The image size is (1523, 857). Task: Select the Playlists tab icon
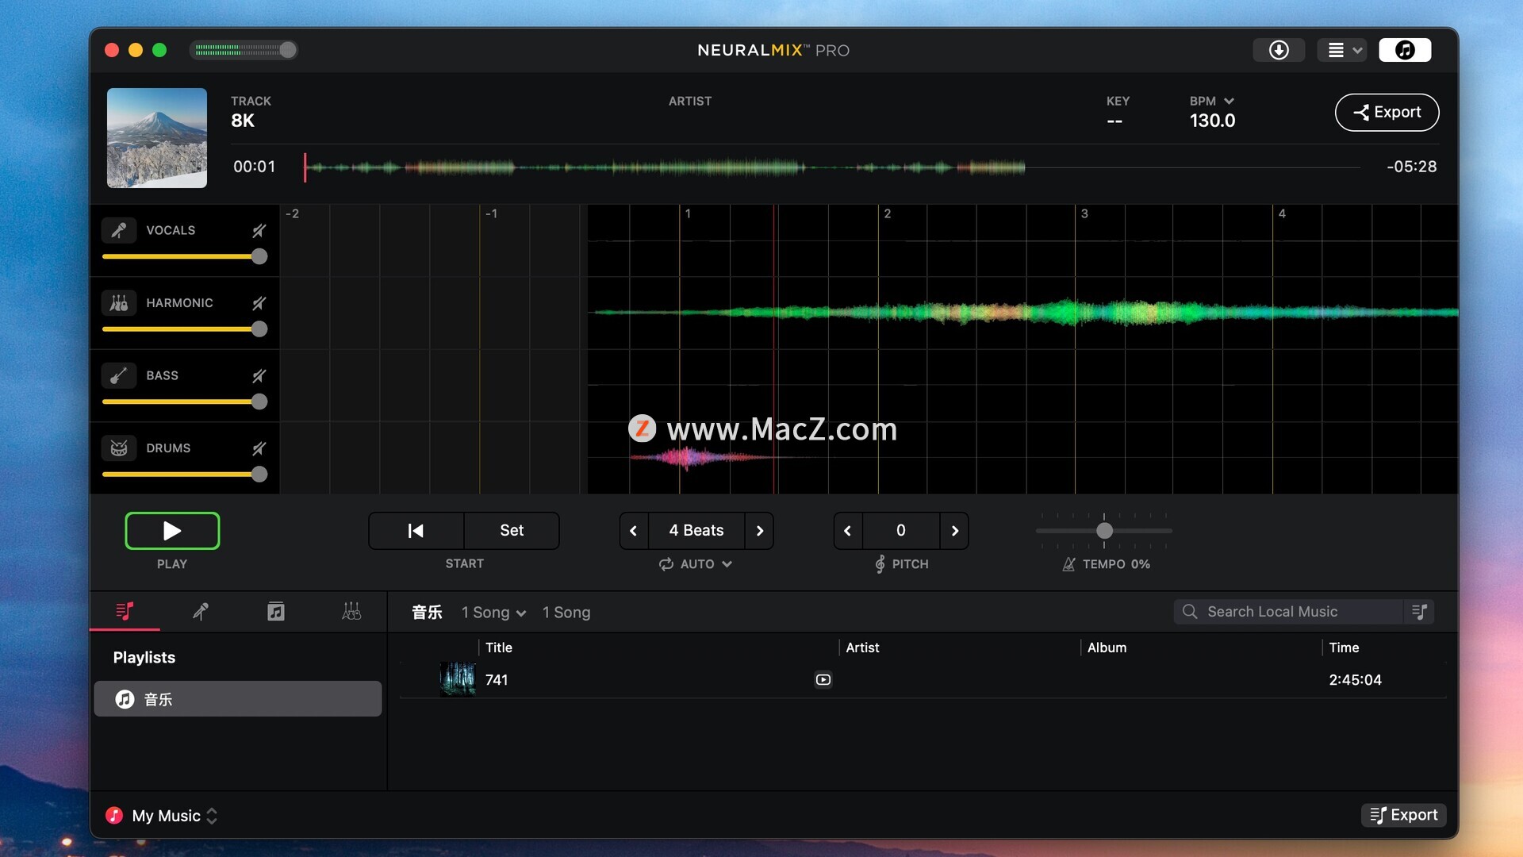(x=125, y=612)
